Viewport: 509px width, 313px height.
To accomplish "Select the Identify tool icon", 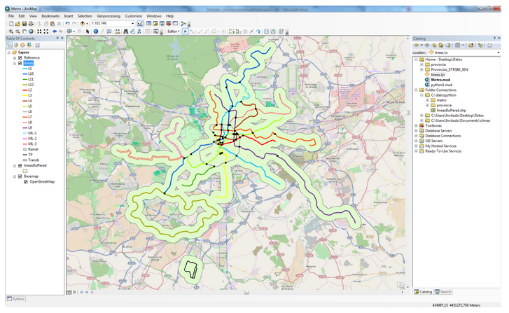I will 96,32.
